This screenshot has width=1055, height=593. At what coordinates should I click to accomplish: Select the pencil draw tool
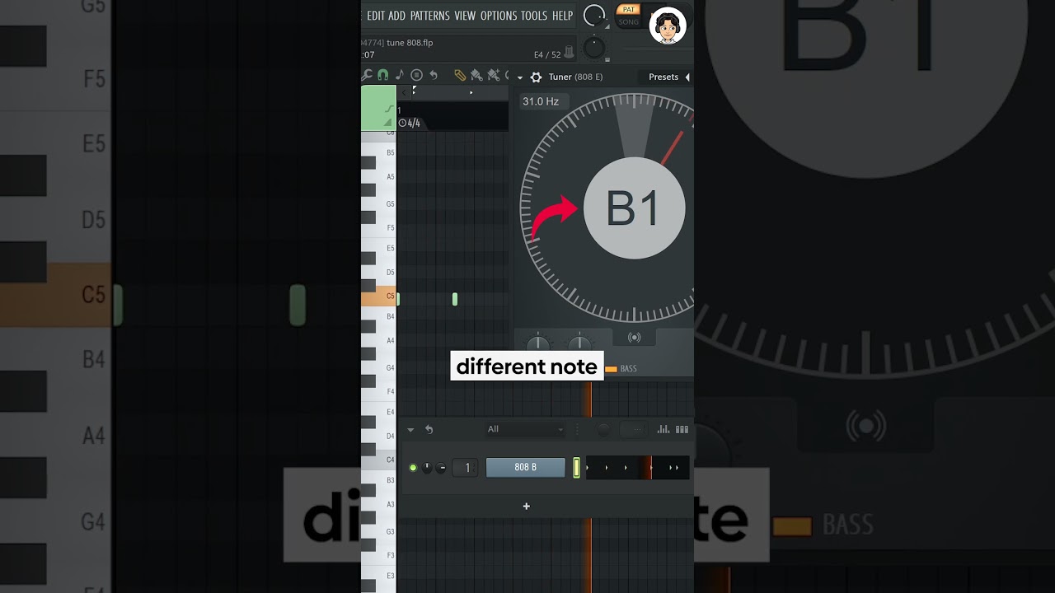pyautogui.click(x=460, y=75)
